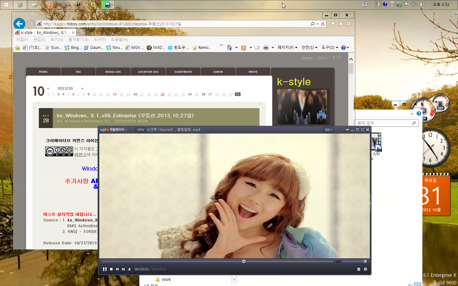Click the MP4 format badge in PotPlayer
The image size is (458, 286).
pyautogui.click(x=141, y=130)
